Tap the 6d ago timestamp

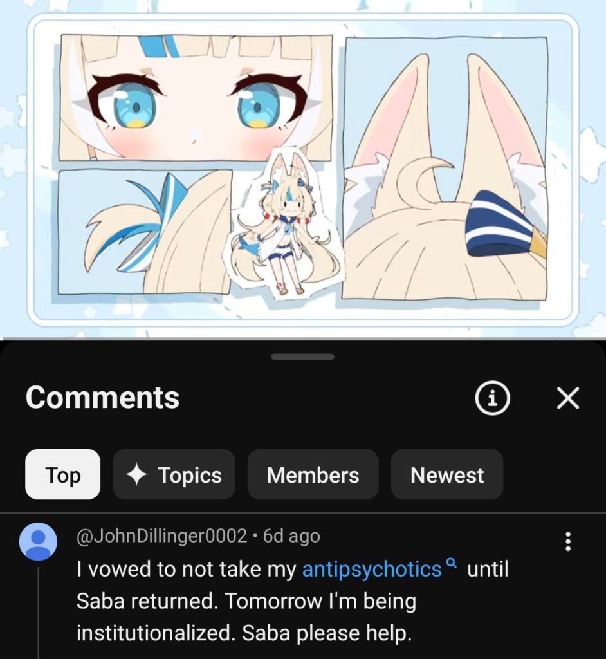pos(291,536)
